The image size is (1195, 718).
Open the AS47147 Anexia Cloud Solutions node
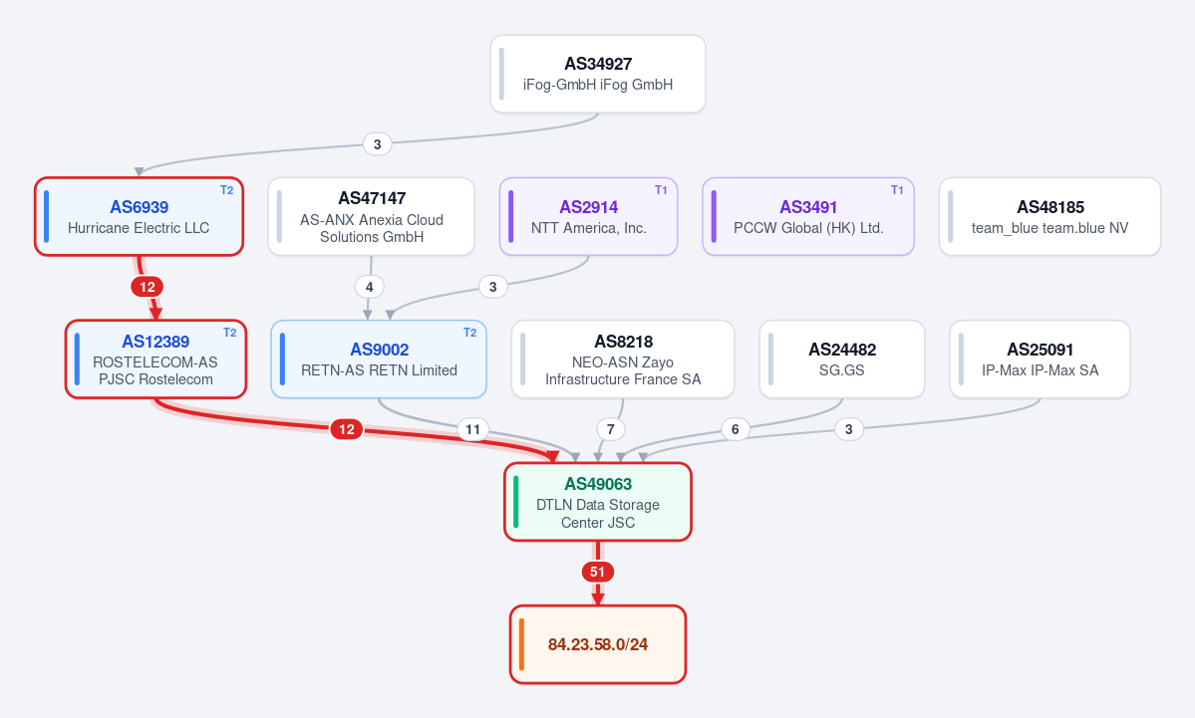[x=371, y=216]
